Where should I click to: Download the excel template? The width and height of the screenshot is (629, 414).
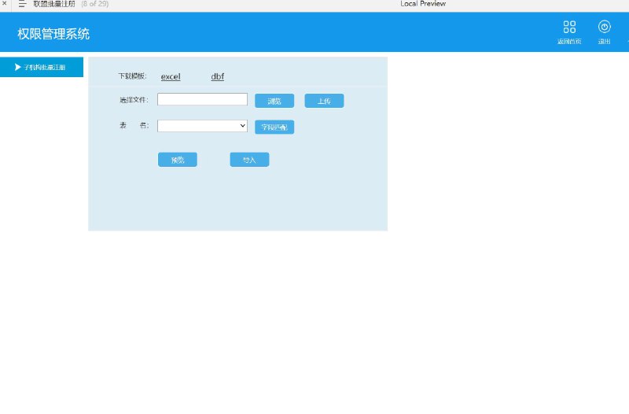171,76
